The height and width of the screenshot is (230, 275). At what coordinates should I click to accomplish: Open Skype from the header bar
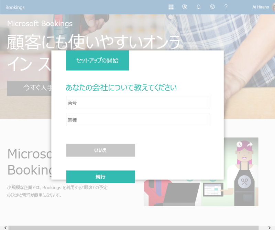pos(185,7)
